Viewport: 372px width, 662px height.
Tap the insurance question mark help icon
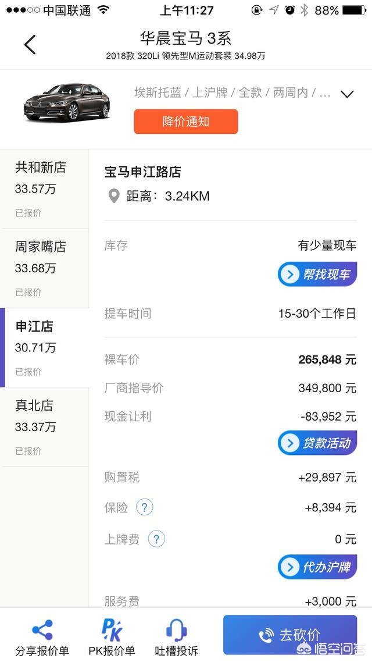pyautogui.click(x=144, y=507)
